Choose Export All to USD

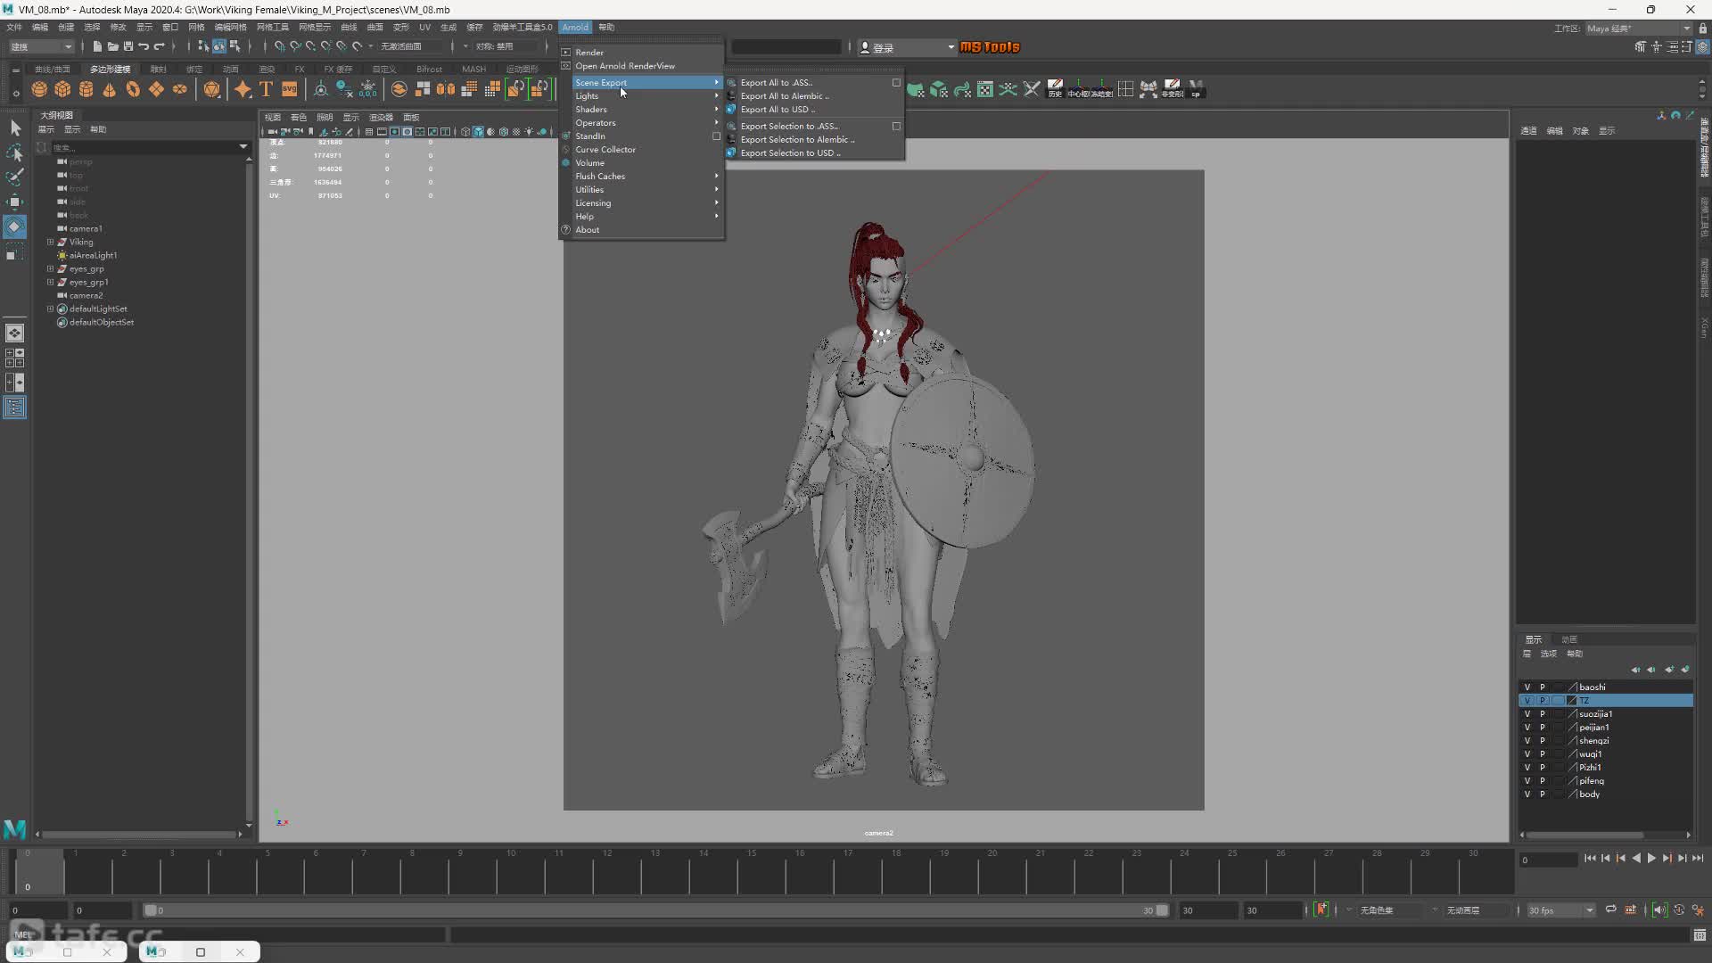coord(777,110)
